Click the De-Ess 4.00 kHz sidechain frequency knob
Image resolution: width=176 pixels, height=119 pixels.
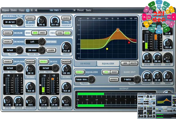coord(66,70)
